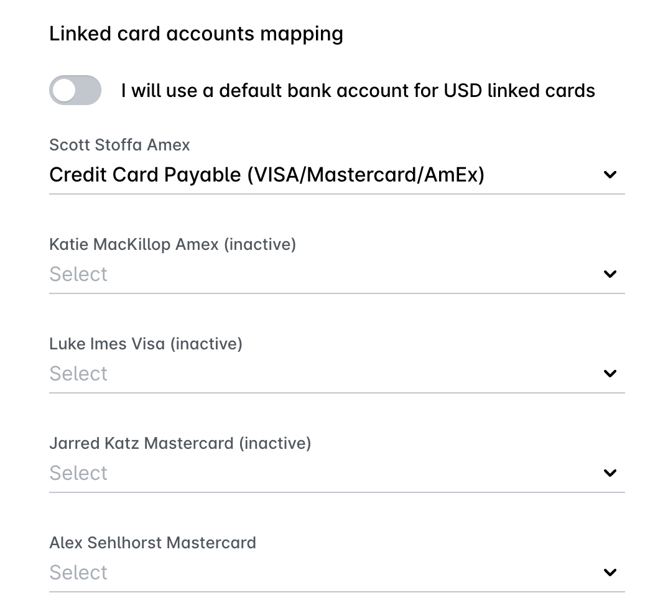Open the Select field under Jarred Katz Mastercard
The height and width of the screenshot is (603, 663).
(x=337, y=473)
